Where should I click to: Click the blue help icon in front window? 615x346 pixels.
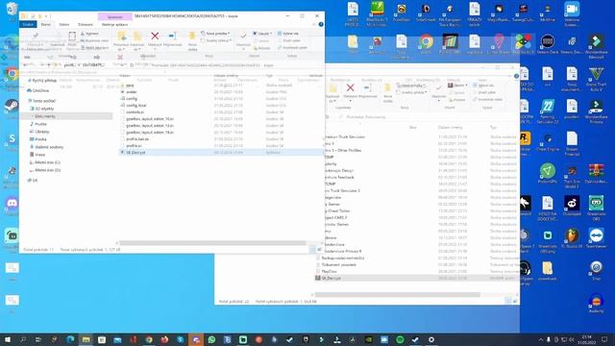(x=321, y=24)
